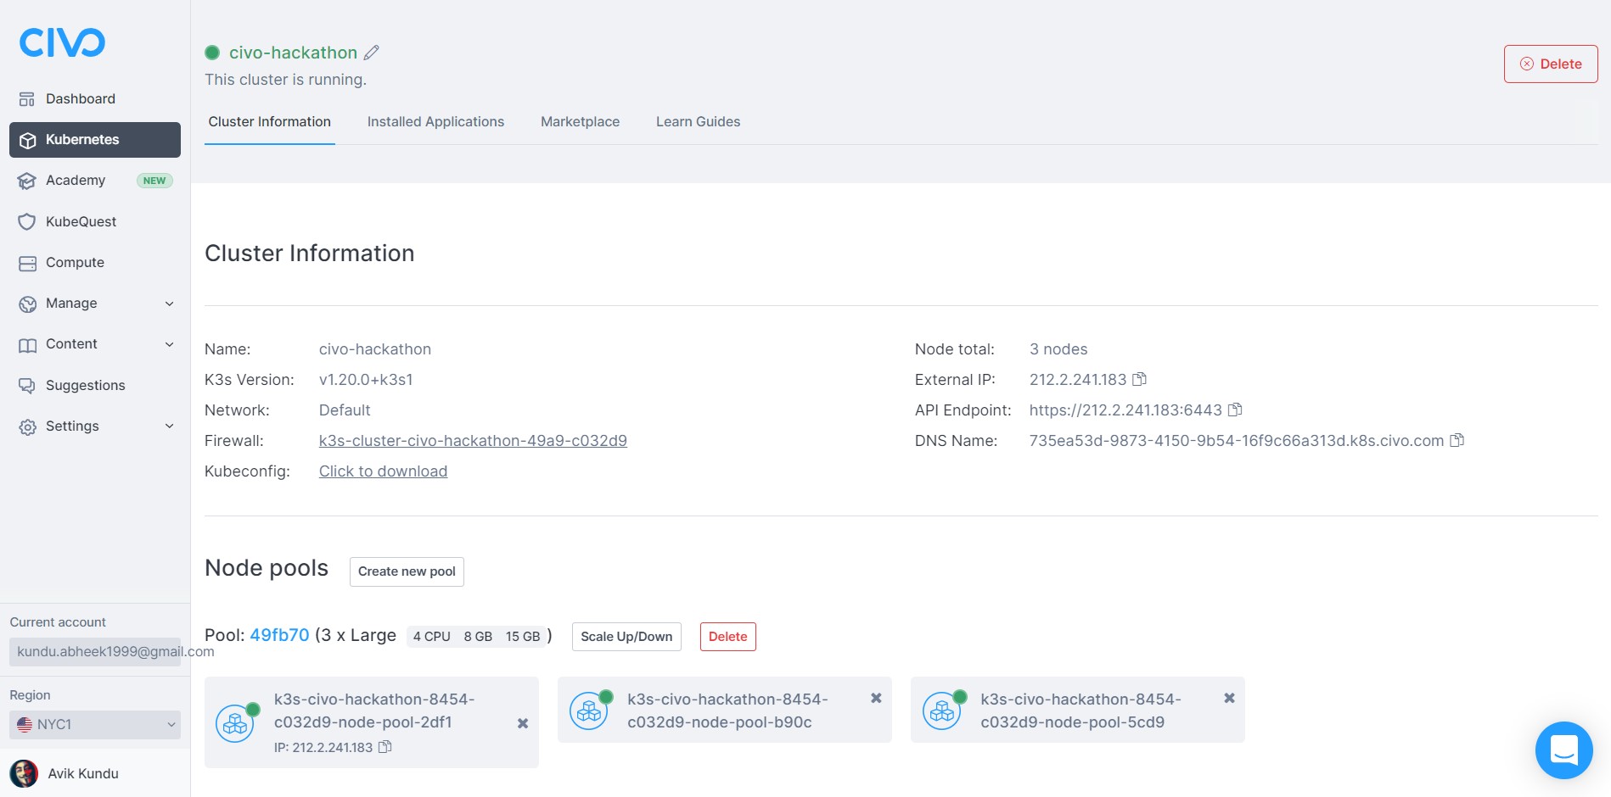Remove node pool-5cd9 with its X
Screen dimensions: 1611x797
pos(1229,698)
